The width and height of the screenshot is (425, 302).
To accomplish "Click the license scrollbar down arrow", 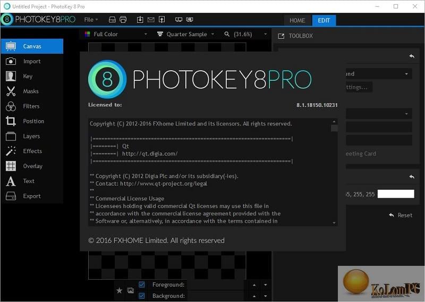I will [x=334, y=223].
